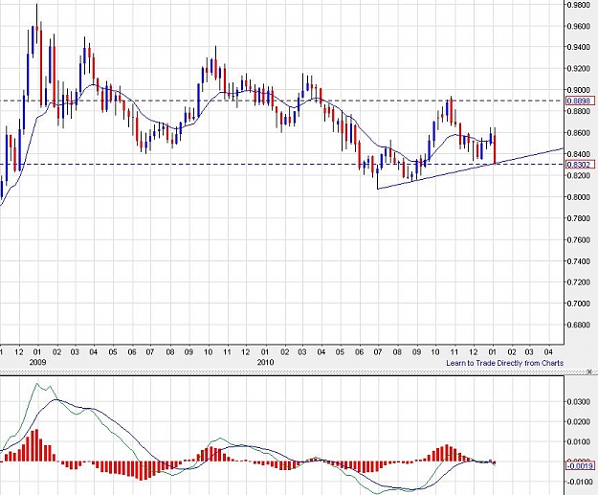Click the 0.7800 price axis value
The width and height of the screenshot is (598, 495).
578,218
